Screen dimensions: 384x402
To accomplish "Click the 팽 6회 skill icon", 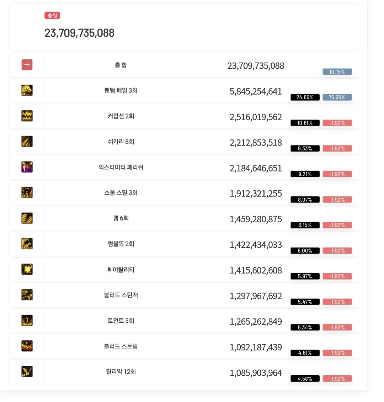I will [27, 218].
